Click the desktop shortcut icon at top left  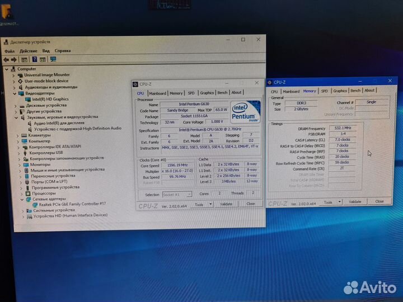pos(6,12)
